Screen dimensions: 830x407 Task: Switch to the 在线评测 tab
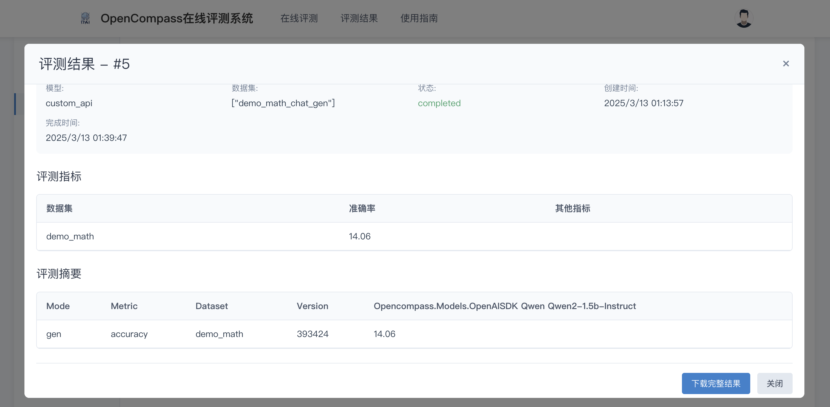[299, 18]
